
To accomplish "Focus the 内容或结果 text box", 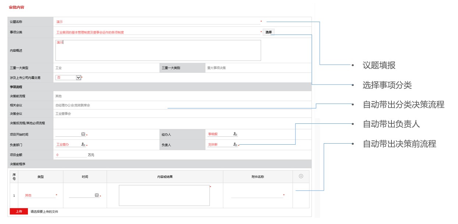I will pos(164,195).
